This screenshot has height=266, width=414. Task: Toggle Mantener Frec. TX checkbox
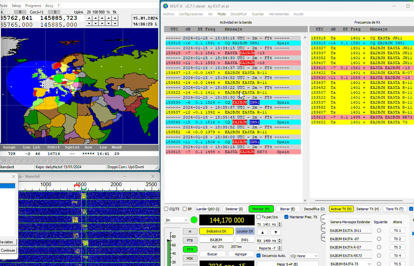[x=286, y=217]
